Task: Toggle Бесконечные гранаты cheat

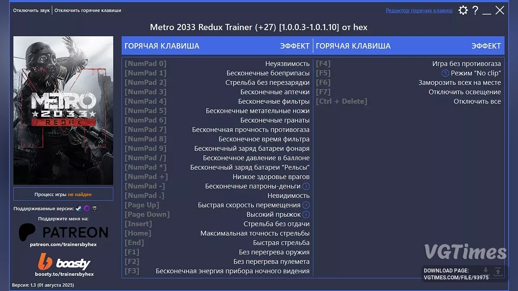Action: pos(275,120)
